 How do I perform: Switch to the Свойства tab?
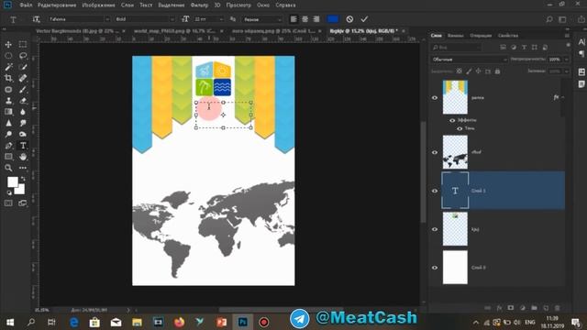pyautogui.click(x=508, y=36)
